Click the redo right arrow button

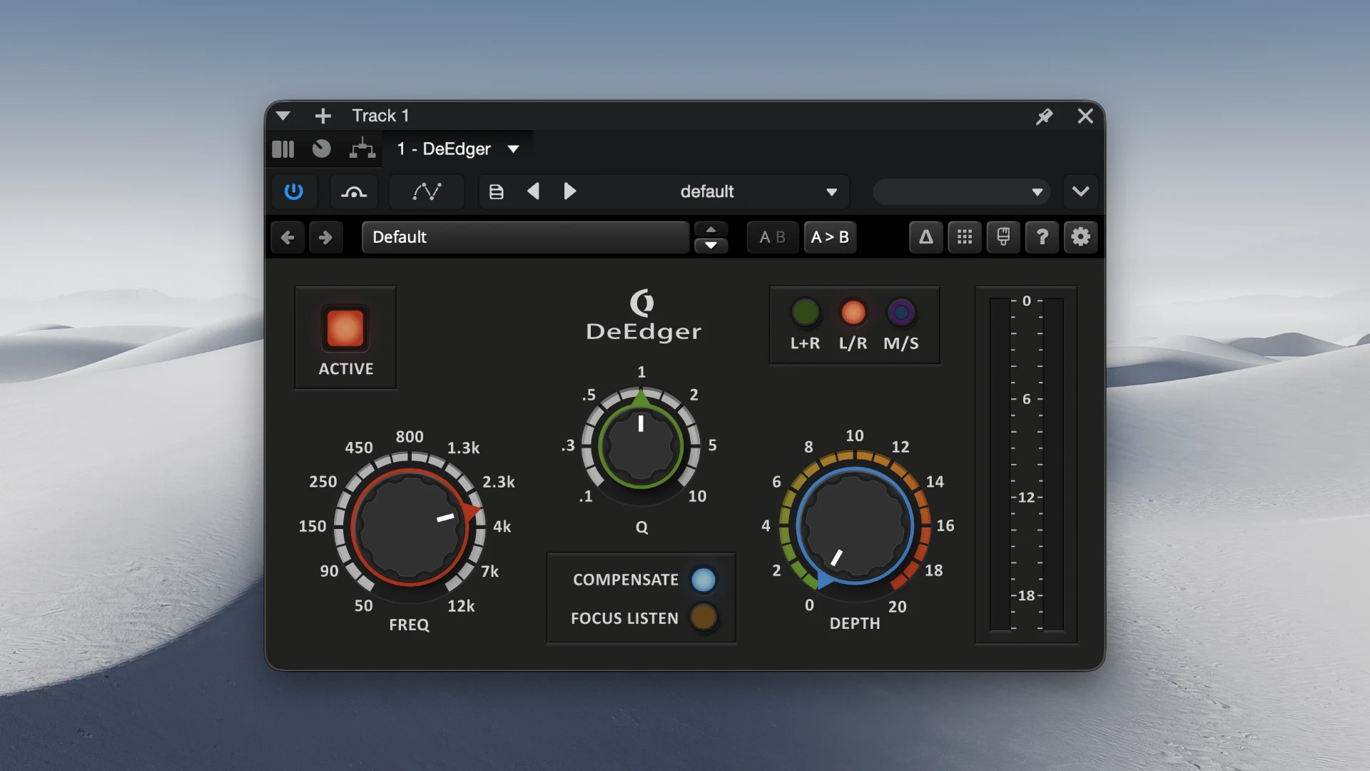pyautogui.click(x=325, y=237)
